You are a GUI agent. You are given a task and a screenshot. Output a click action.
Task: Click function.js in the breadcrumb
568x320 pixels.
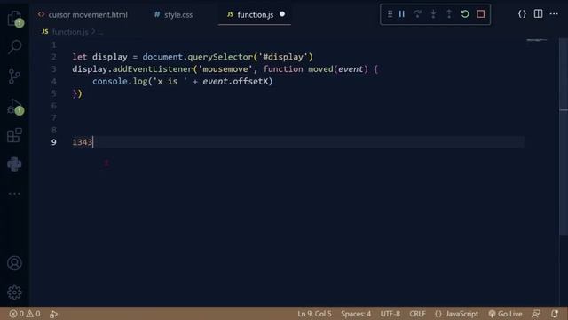click(x=70, y=32)
